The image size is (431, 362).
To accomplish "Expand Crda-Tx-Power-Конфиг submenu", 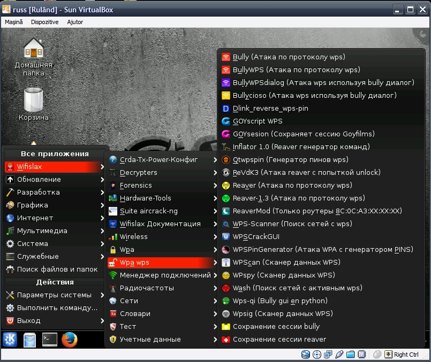I will point(162,160).
